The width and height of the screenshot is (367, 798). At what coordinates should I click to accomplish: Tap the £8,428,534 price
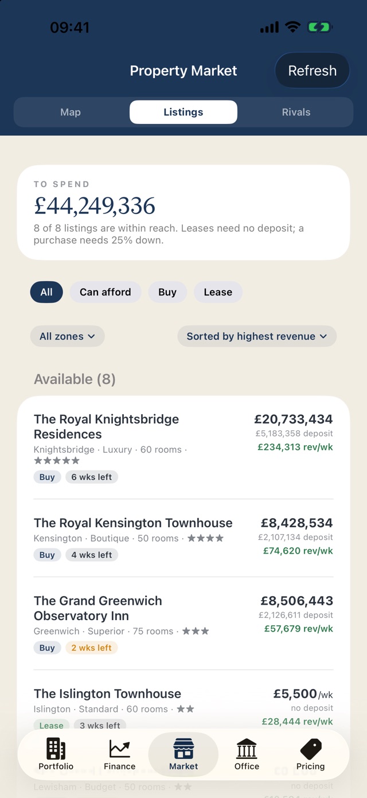297,523
